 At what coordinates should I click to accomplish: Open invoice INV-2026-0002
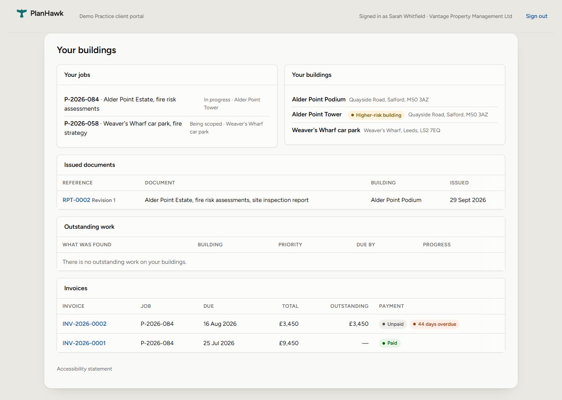point(84,324)
